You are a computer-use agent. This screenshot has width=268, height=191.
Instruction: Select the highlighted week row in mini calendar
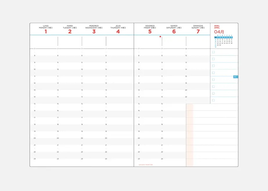coord(224,37)
